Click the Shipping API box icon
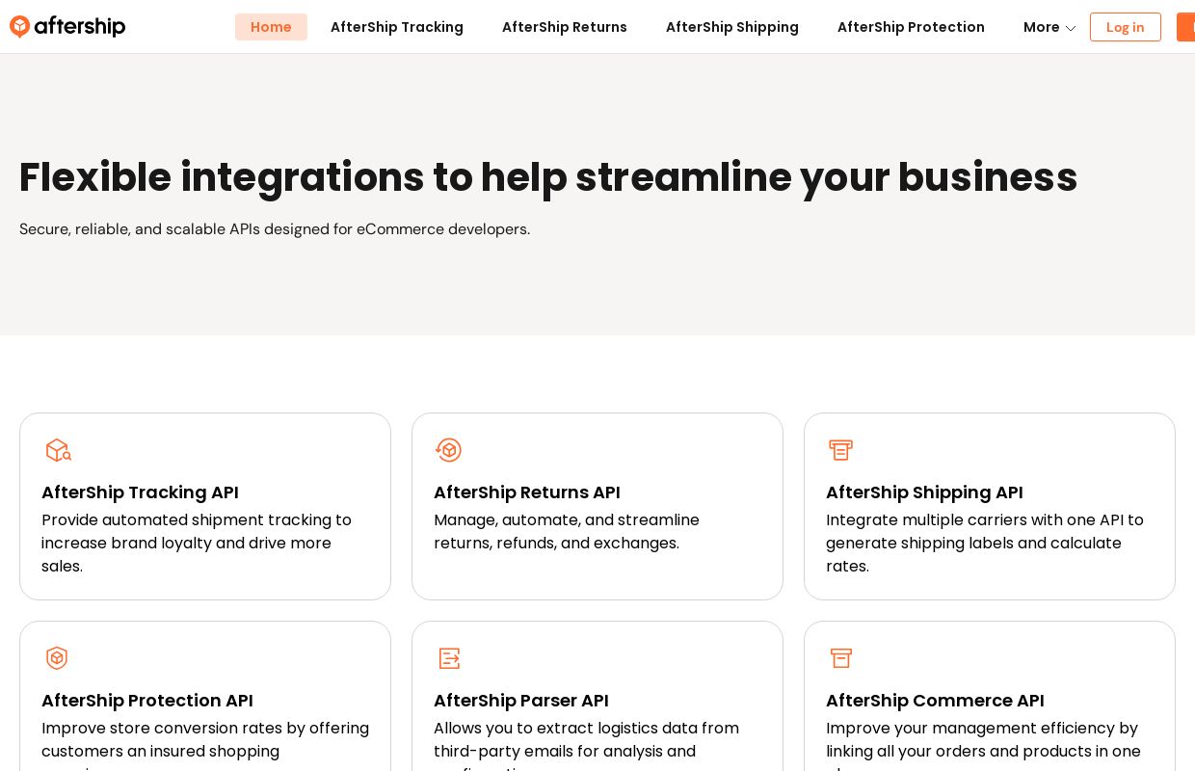Viewport: 1195px width, 771px height. (x=840, y=450)
